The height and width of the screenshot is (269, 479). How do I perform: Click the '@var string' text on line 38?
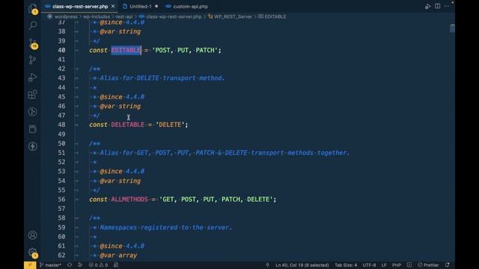(x=120, y=31)
